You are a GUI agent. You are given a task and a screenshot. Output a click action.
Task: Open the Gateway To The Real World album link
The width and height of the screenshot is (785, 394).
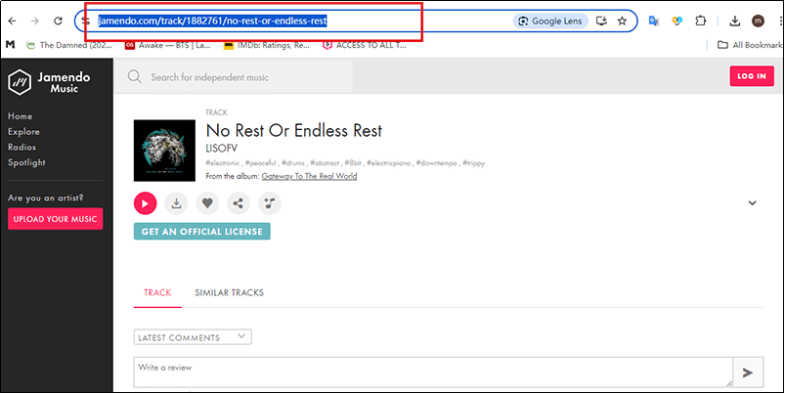point(309,176)
